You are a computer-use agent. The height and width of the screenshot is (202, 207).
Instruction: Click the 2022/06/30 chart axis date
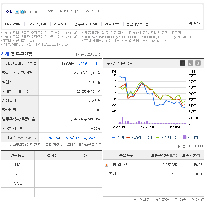coord(147,127)
